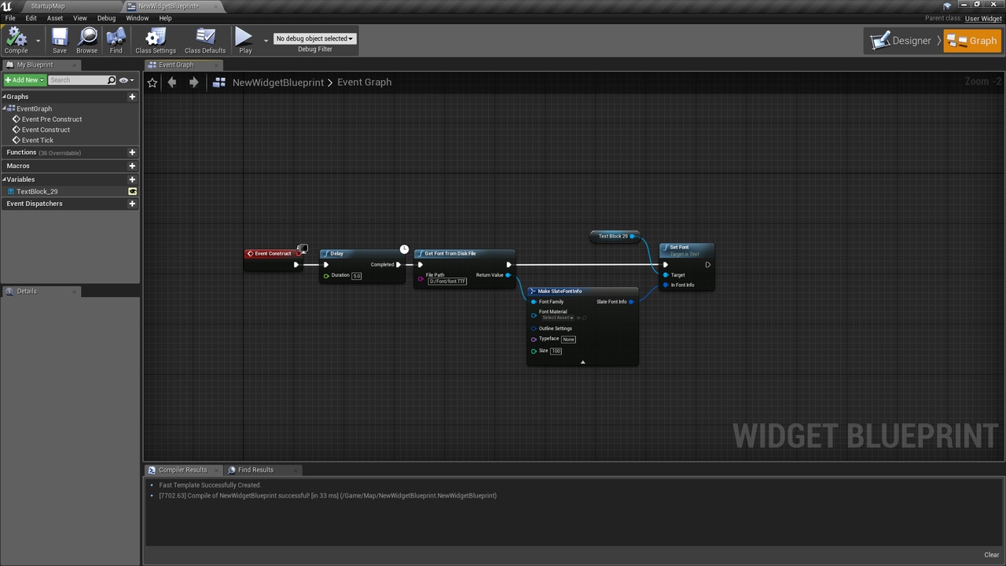Collapse the Variables section

pyautogui.click(x=4, y=179)
